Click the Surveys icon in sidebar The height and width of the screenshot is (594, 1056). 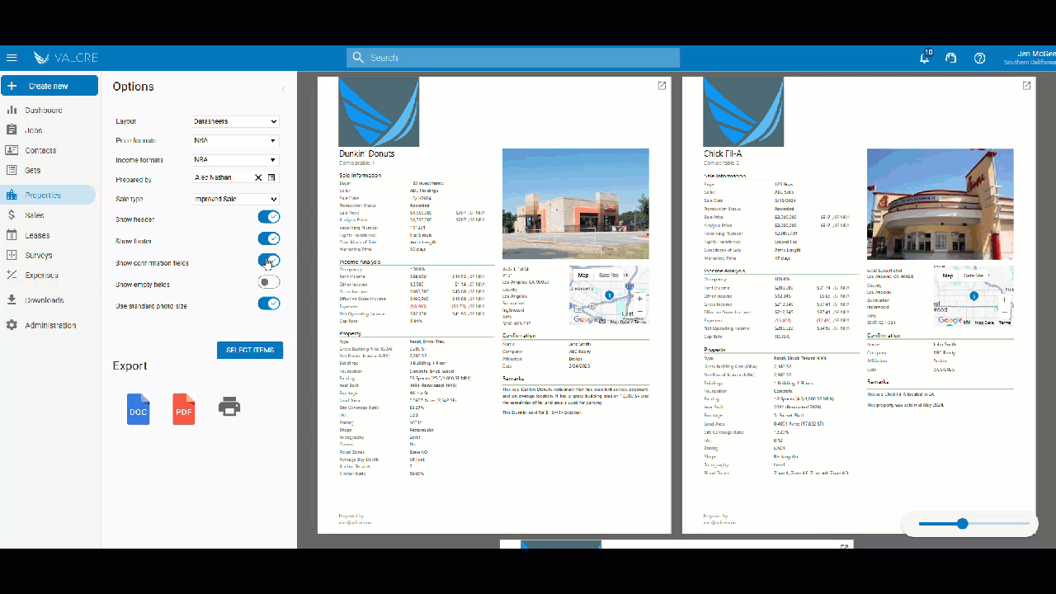[12, 255]
